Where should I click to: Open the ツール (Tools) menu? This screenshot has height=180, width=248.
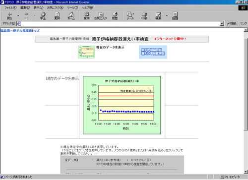(72, 8)
